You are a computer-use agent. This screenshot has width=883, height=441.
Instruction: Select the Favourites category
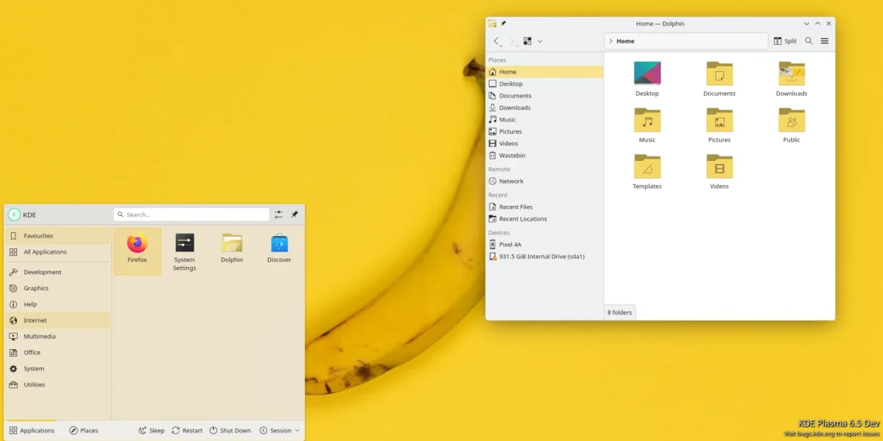[57, 236]
